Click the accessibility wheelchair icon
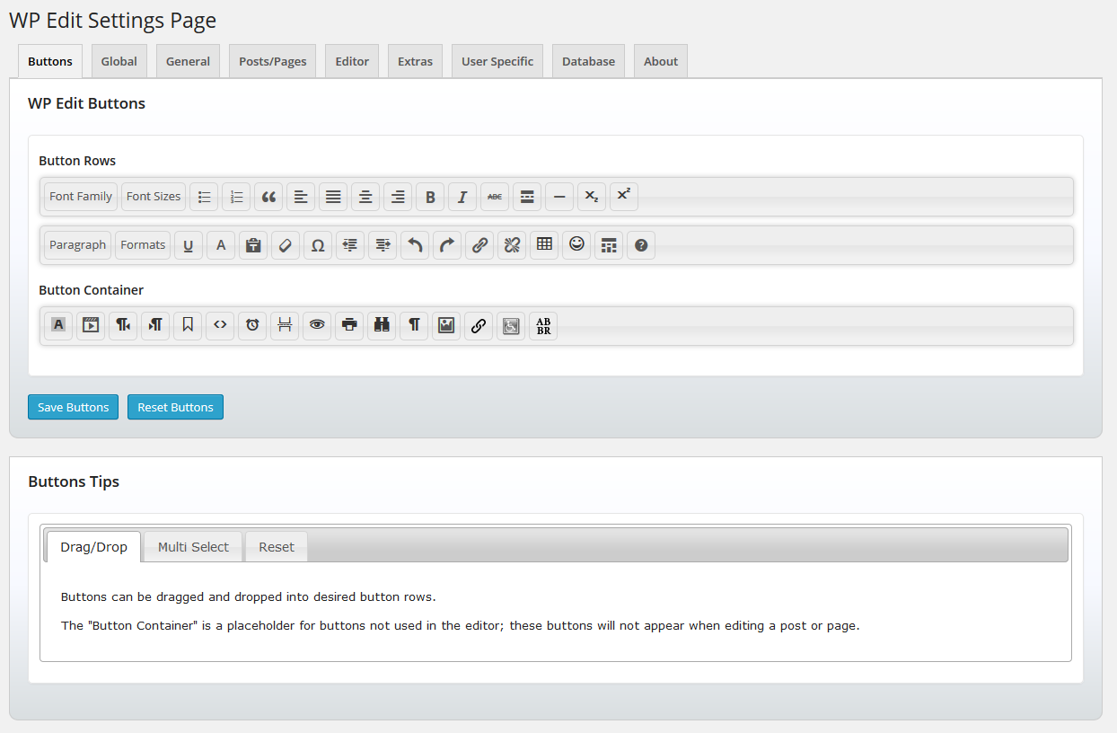 click(x=511, y=326)
